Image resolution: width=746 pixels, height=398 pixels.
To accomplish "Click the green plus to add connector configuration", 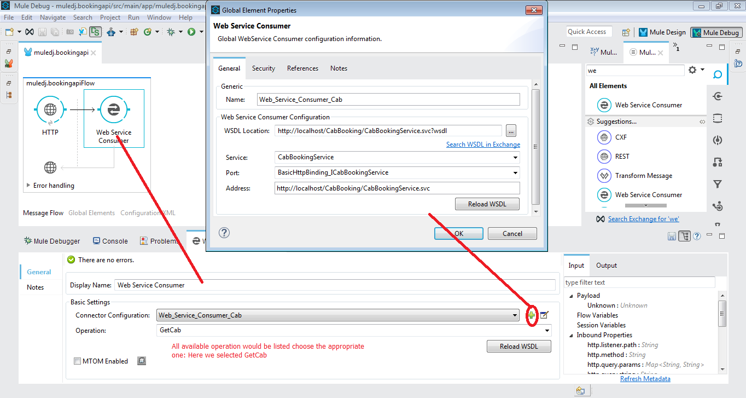I will 531,315.
